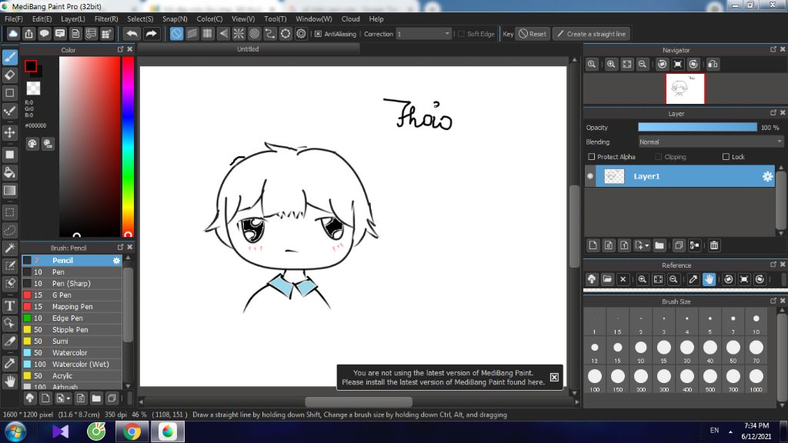Viewport: 788px width, 443px height.
Task: Open Pencil brush settings gear
Action: pyautogui.click(x=117, y=261)
